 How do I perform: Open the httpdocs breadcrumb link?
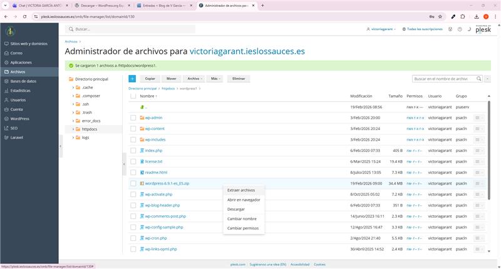[x=168, y=89]
